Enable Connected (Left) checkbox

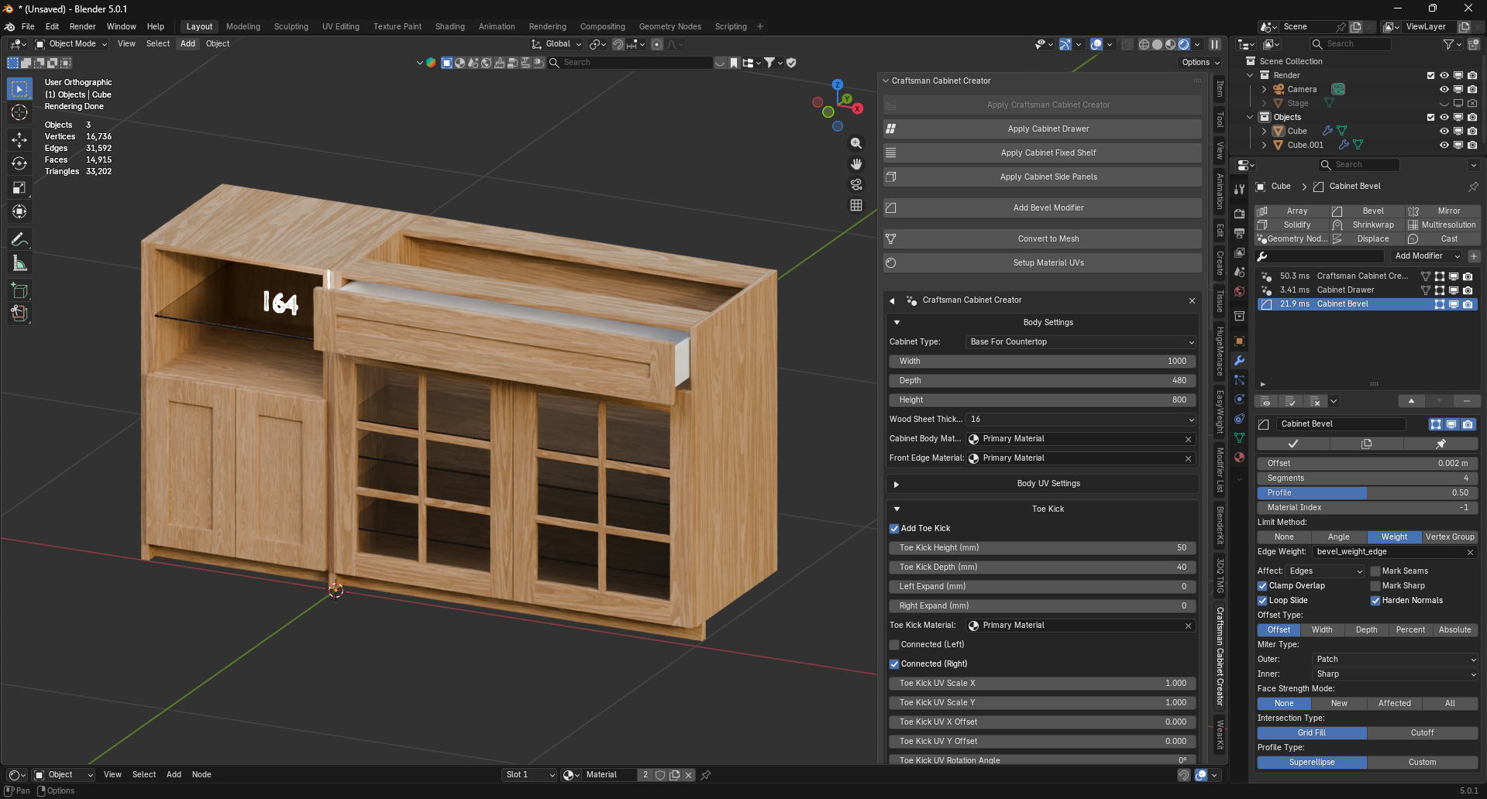[x=894, y=645]
